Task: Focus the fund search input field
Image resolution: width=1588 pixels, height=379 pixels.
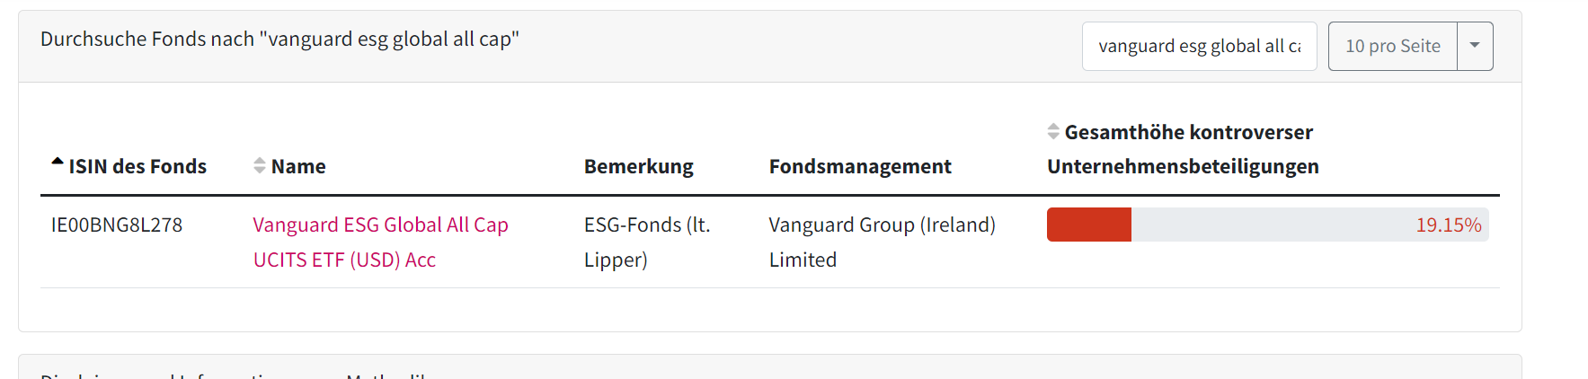Action: point(1199,46)
